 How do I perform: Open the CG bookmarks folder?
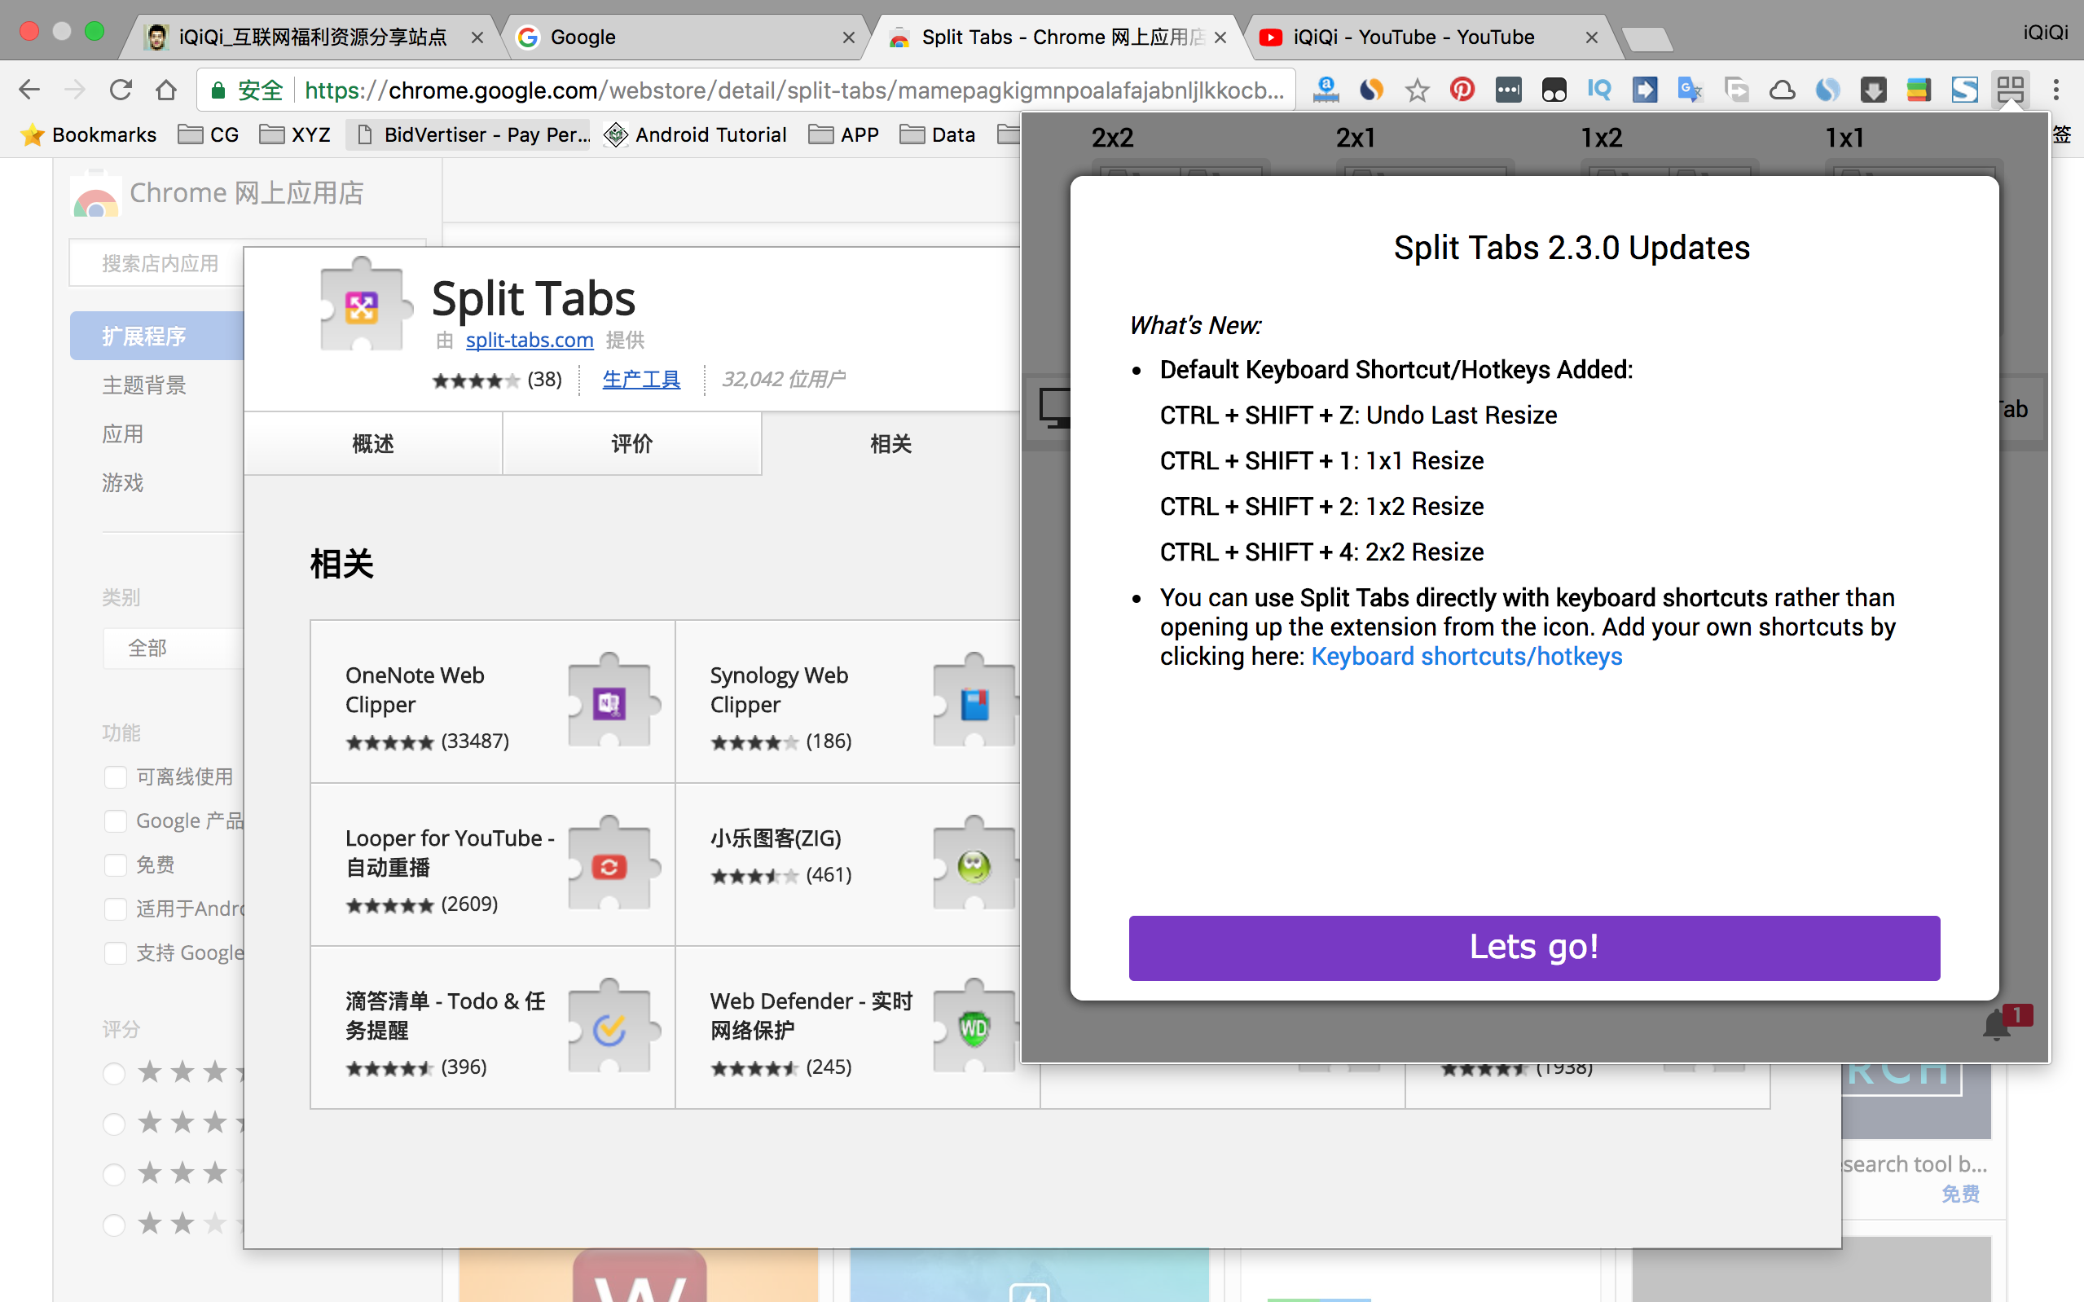pyautogui.click(x=209, y=134)
